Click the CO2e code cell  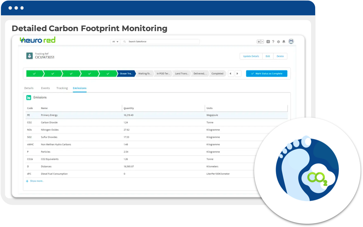pyautogui.click(x=30, y=159)
